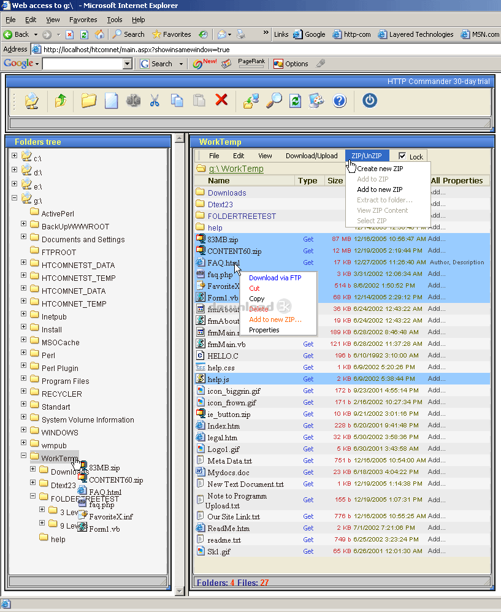Open the ZIP/UnZIP menu
501x612 pixels.
click(x=366, y=156)
